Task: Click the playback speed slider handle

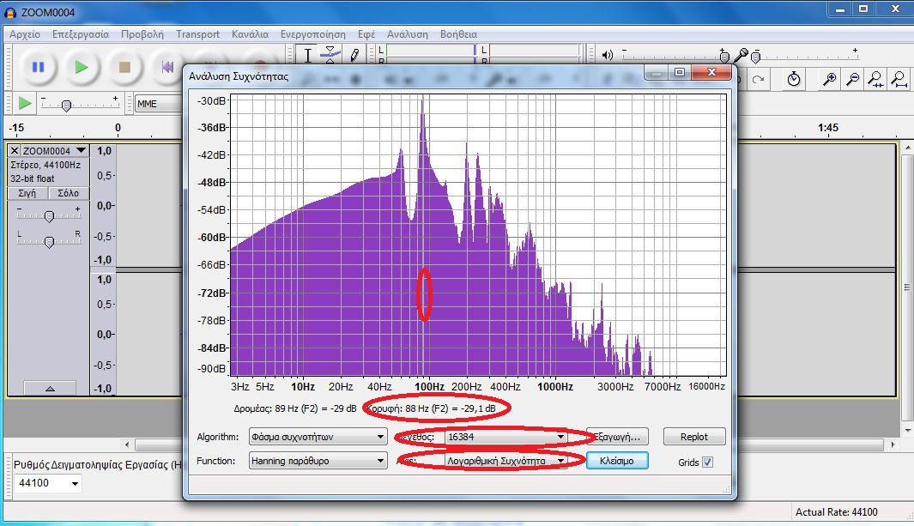Action: click(x=66, y=106)
